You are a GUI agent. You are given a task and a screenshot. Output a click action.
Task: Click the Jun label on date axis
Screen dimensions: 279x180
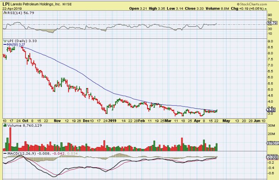point(257,121)
